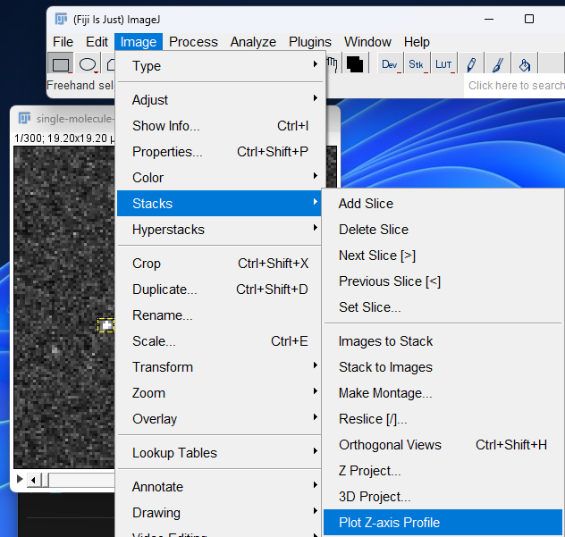The height and width of the screenshot is (537, 565).
Task: Select the Scrolling hand tool
Action: (x=333, y=65)
